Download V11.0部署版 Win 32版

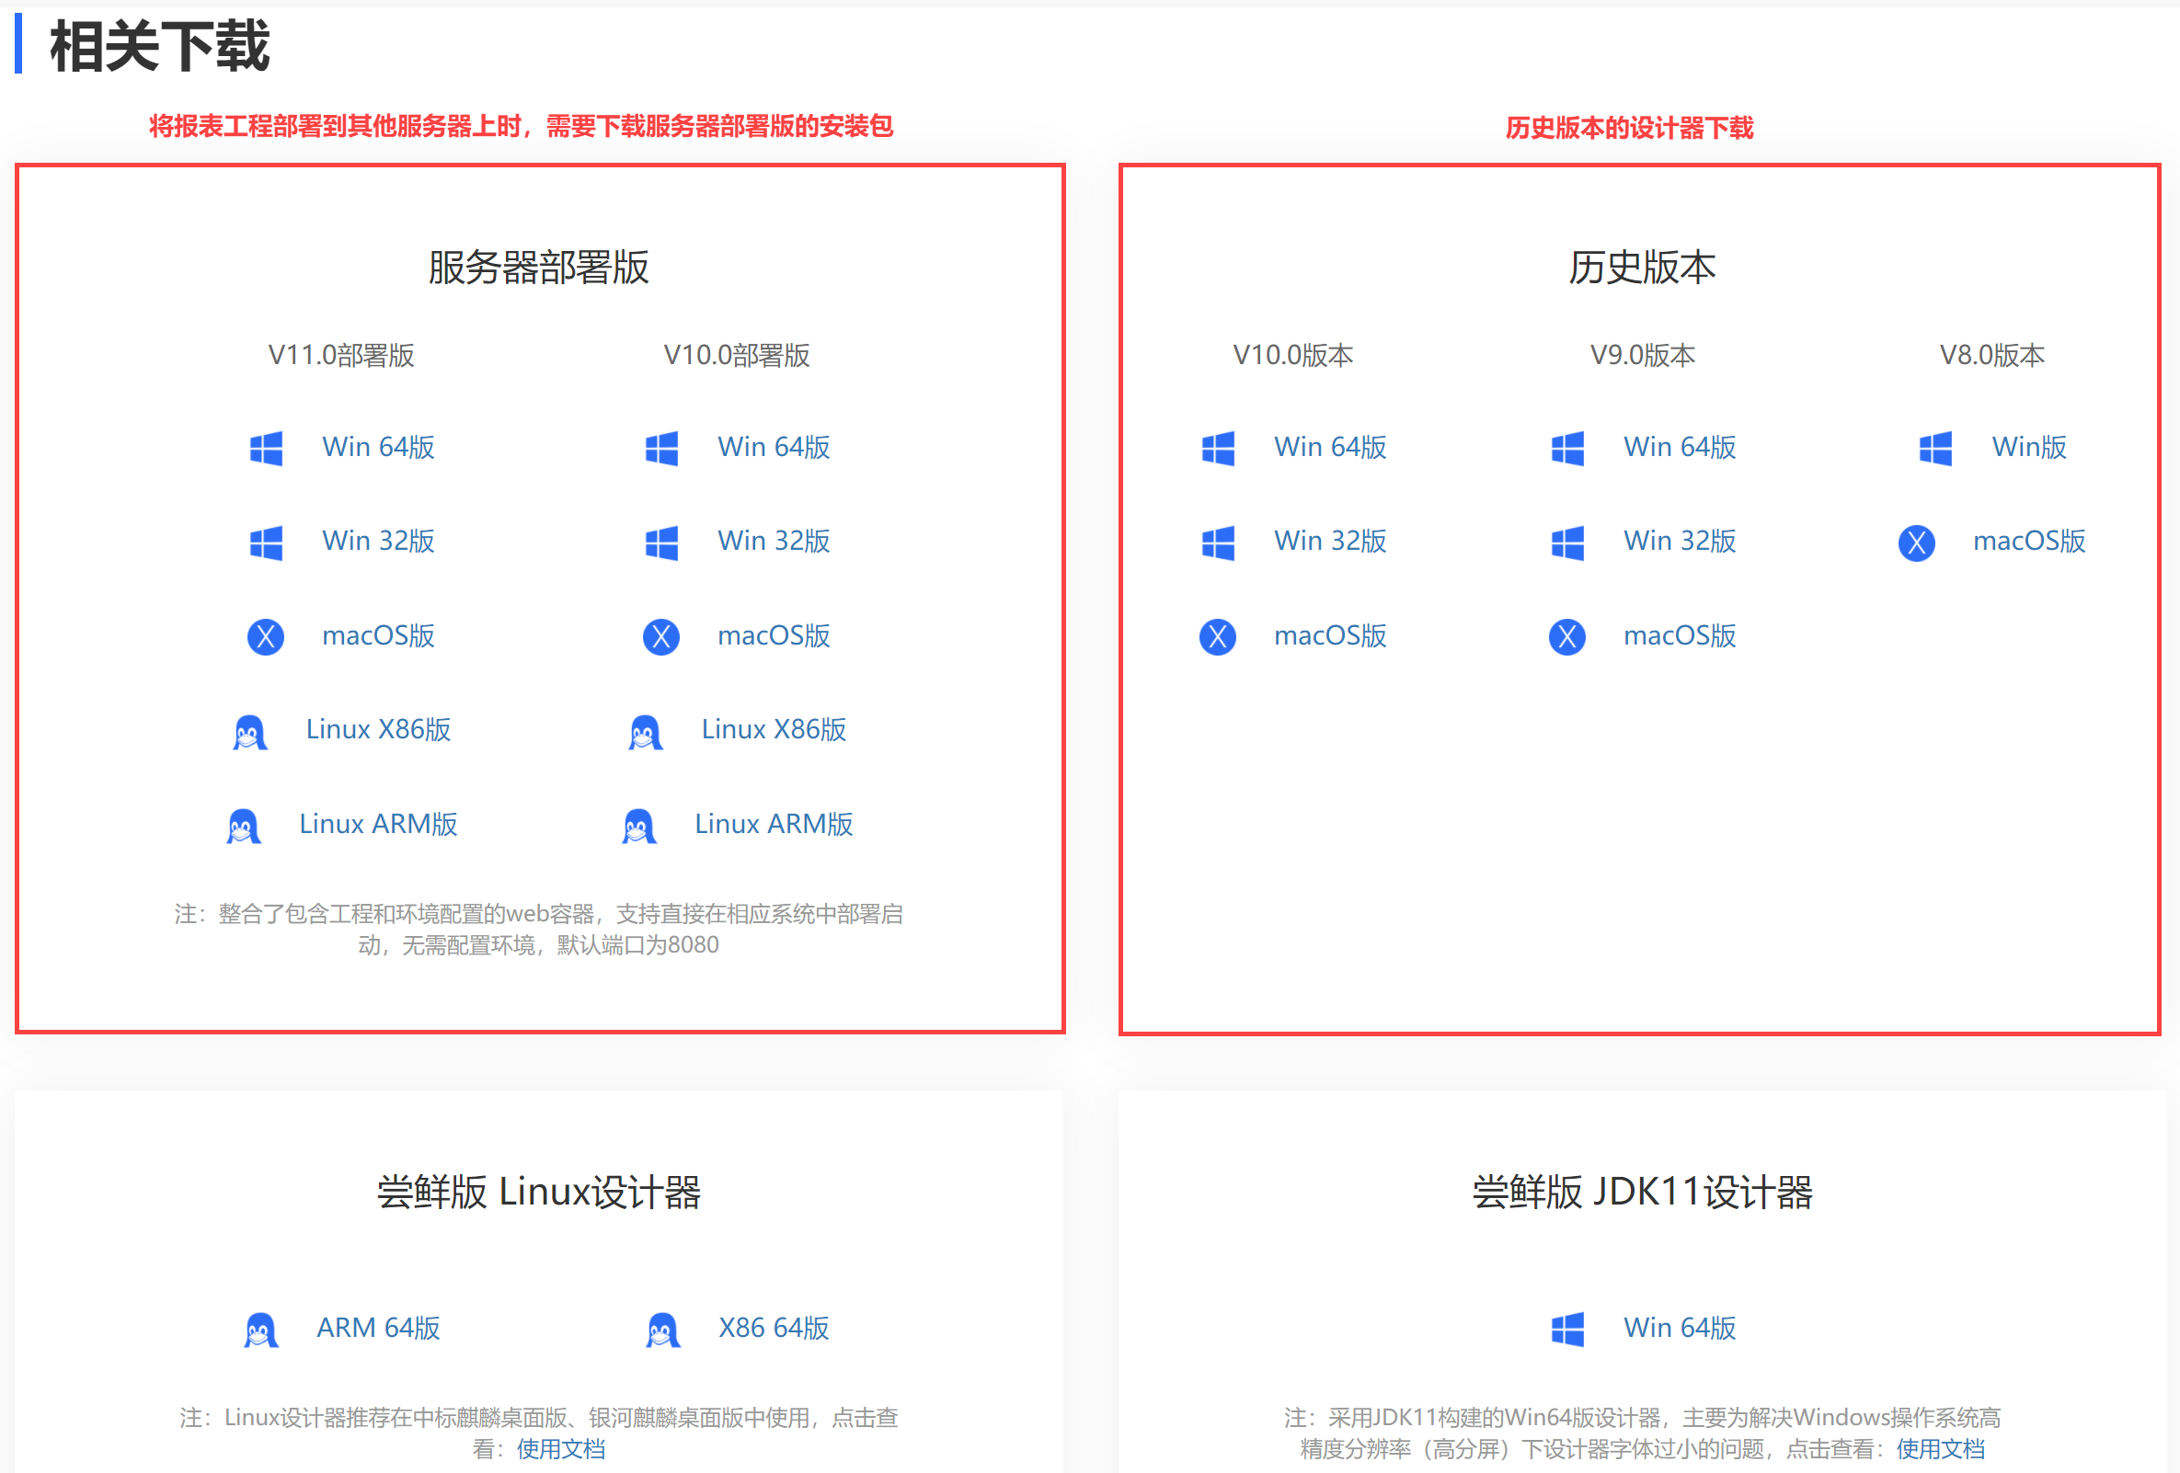click(x=378, y=541)
